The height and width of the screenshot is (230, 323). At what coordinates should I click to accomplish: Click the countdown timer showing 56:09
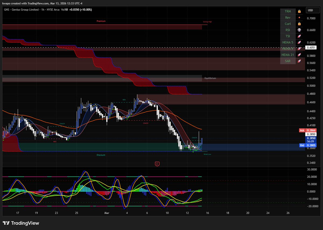tap(311, 141)
